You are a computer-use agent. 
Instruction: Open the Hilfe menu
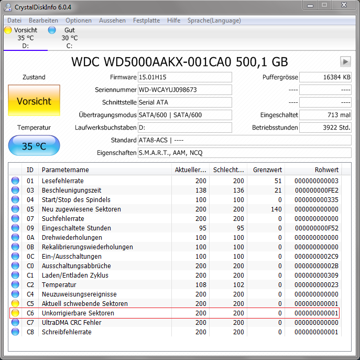pyautogui.click(x=173, y=20)
